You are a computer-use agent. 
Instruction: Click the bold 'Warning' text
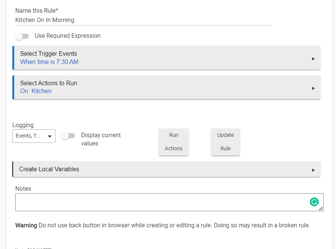(x=26, y=225)
